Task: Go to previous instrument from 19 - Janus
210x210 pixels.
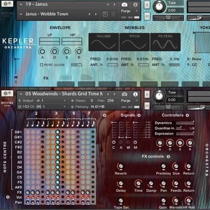Action: point(108,5)
